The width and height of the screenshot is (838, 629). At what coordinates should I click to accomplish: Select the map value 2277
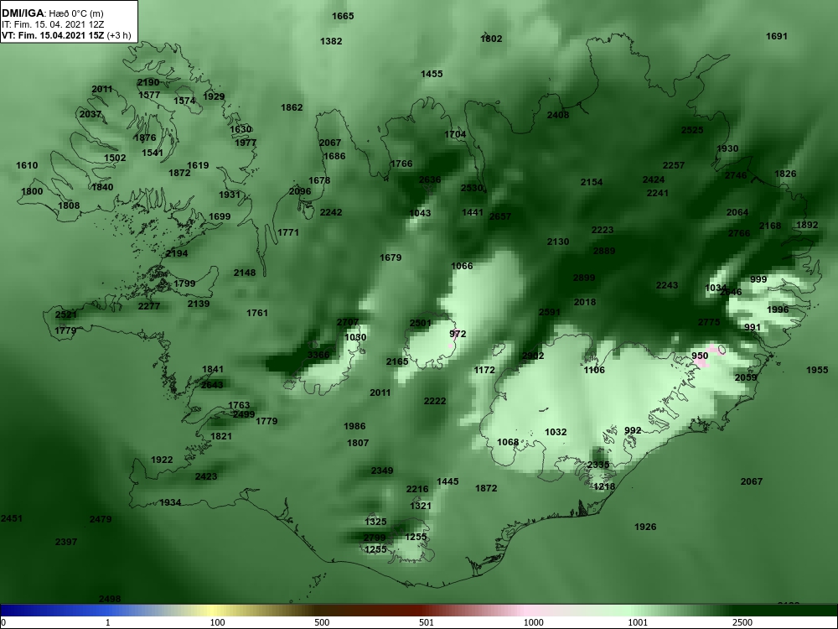point(148,306)
